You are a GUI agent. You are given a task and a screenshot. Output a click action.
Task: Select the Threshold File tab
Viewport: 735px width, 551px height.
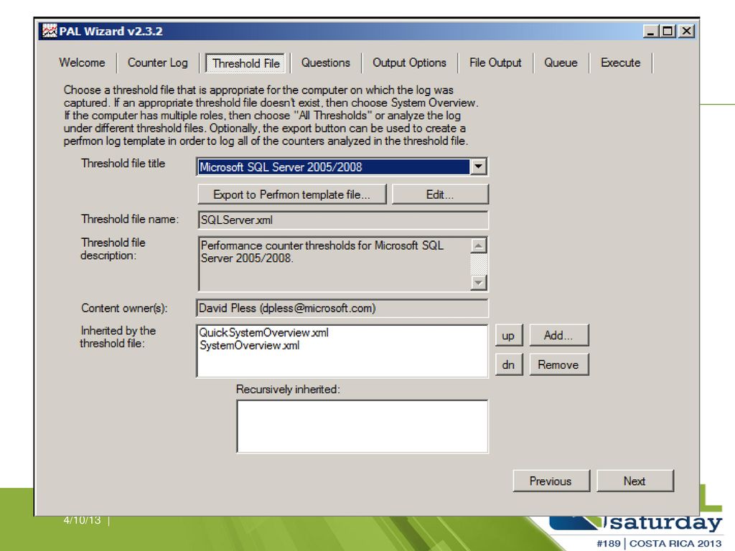tap(245, 63)
